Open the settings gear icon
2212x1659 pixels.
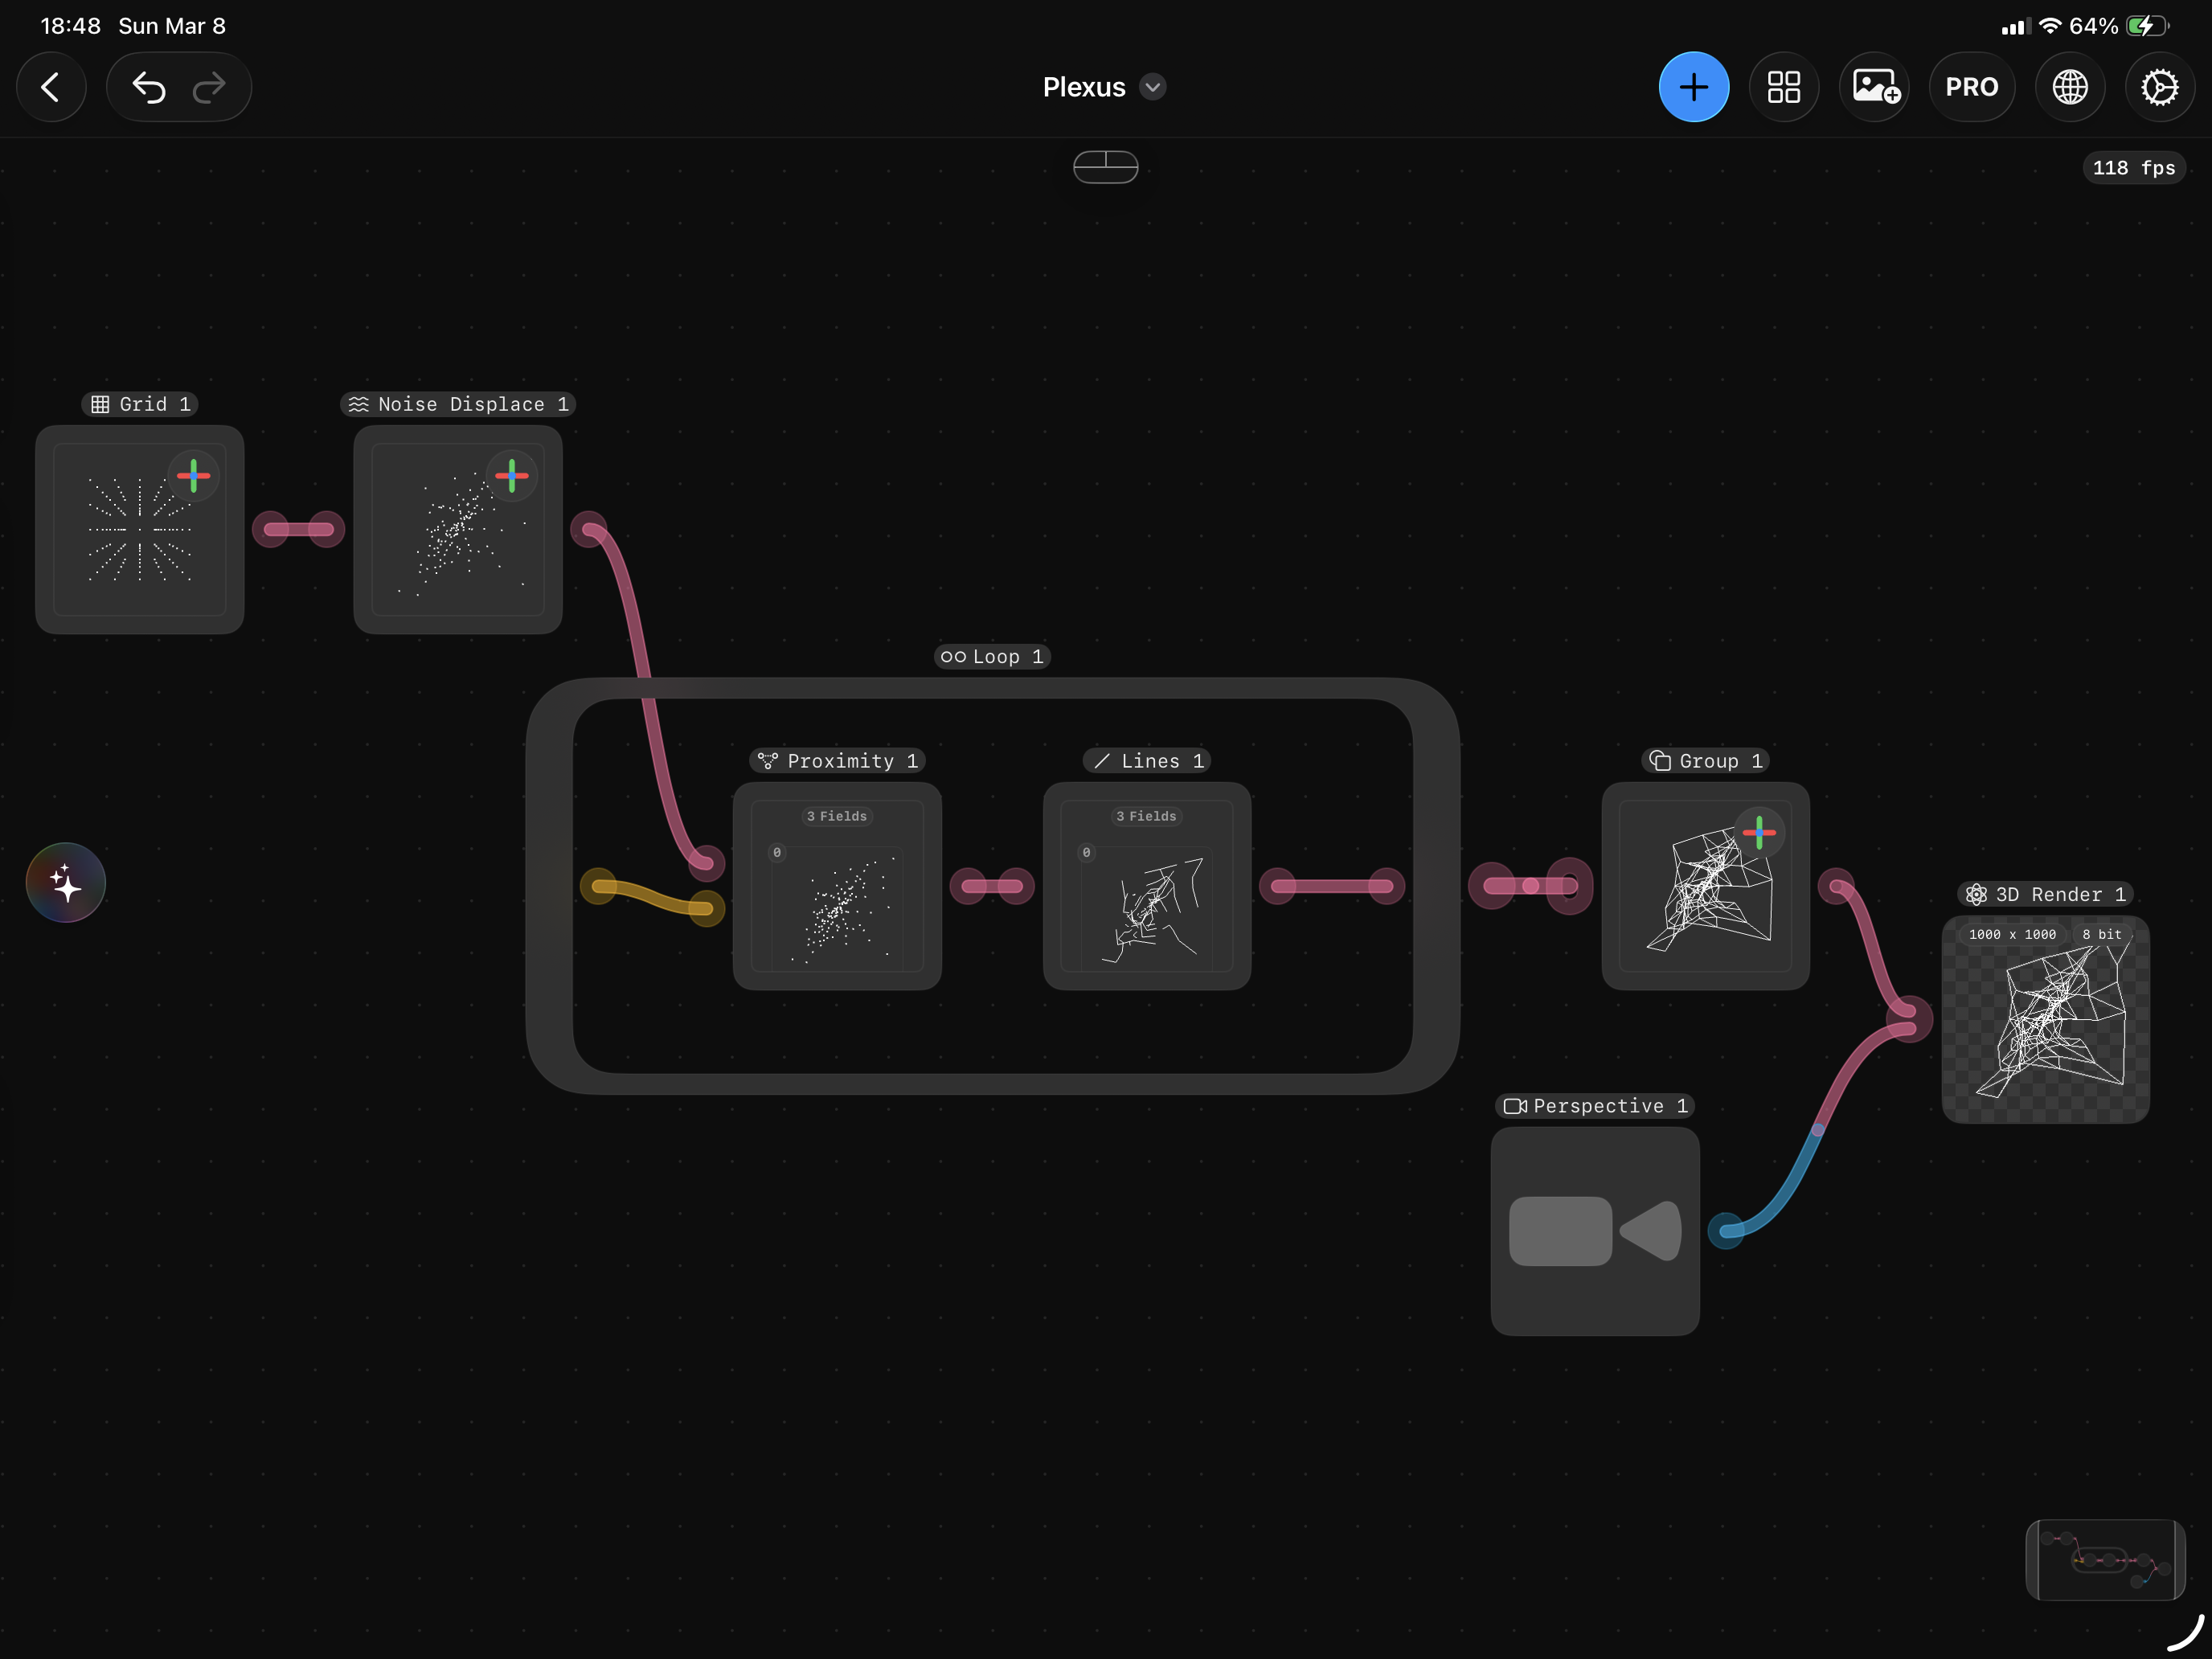(x=2159, y=87)
